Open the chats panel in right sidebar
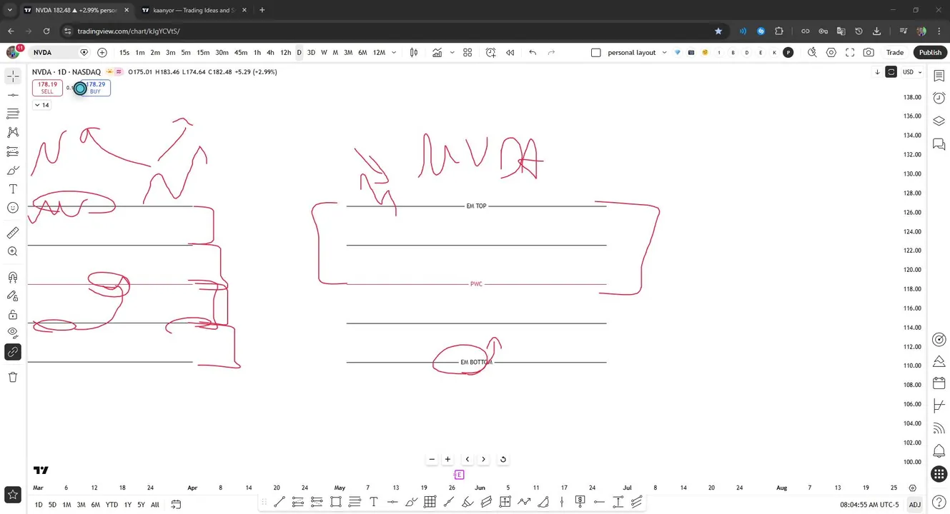Screen dimensions: 950x514 click(939, 145)
